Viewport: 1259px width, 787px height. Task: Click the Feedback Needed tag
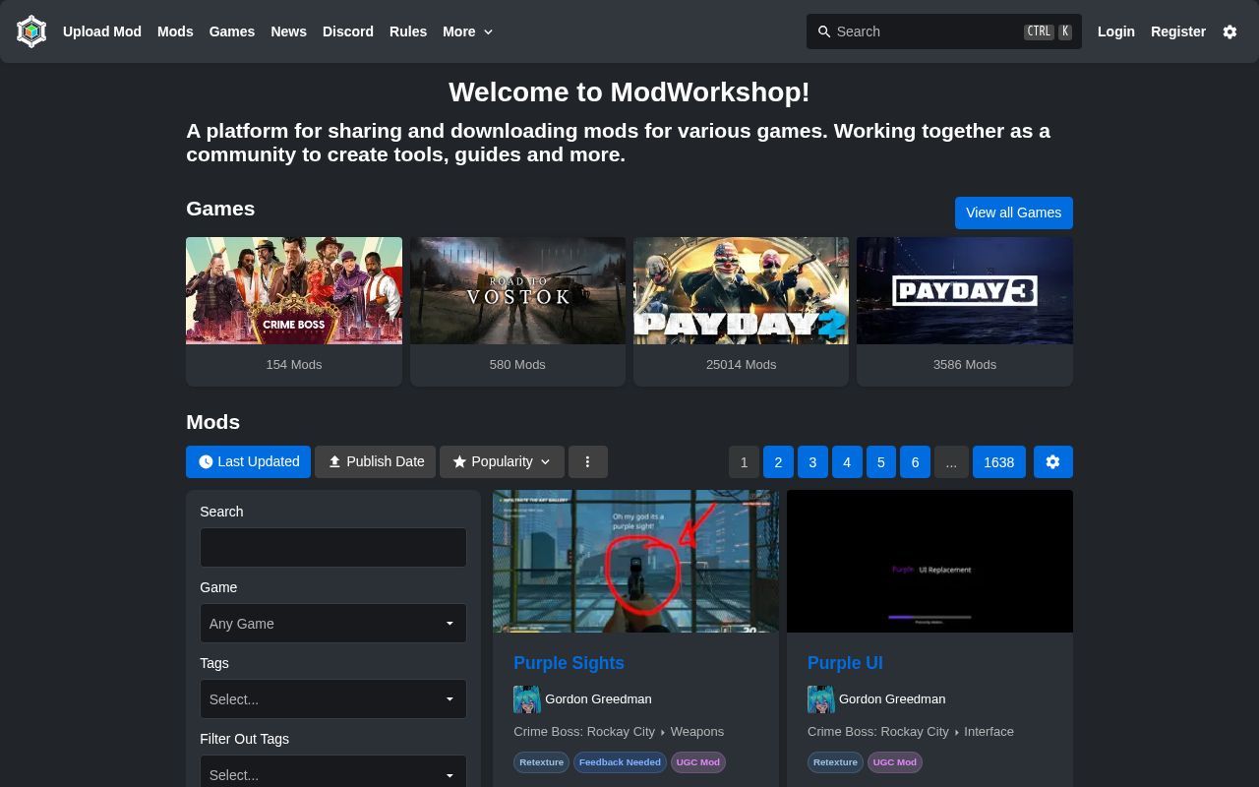[620, 762]
